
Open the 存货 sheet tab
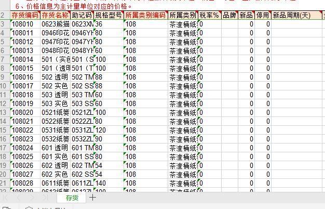pyautogui.click(x=72, y=198)
